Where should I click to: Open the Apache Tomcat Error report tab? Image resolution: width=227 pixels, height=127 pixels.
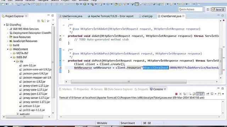point(111,16)
